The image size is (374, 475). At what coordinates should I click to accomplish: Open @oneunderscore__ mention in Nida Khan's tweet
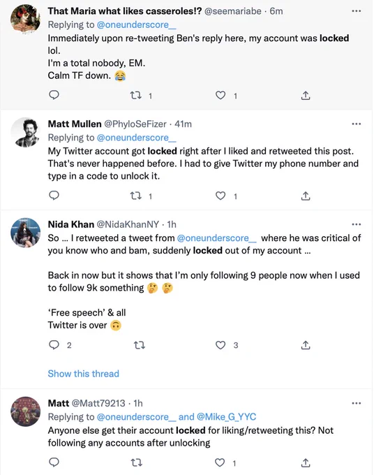point(216,238)
